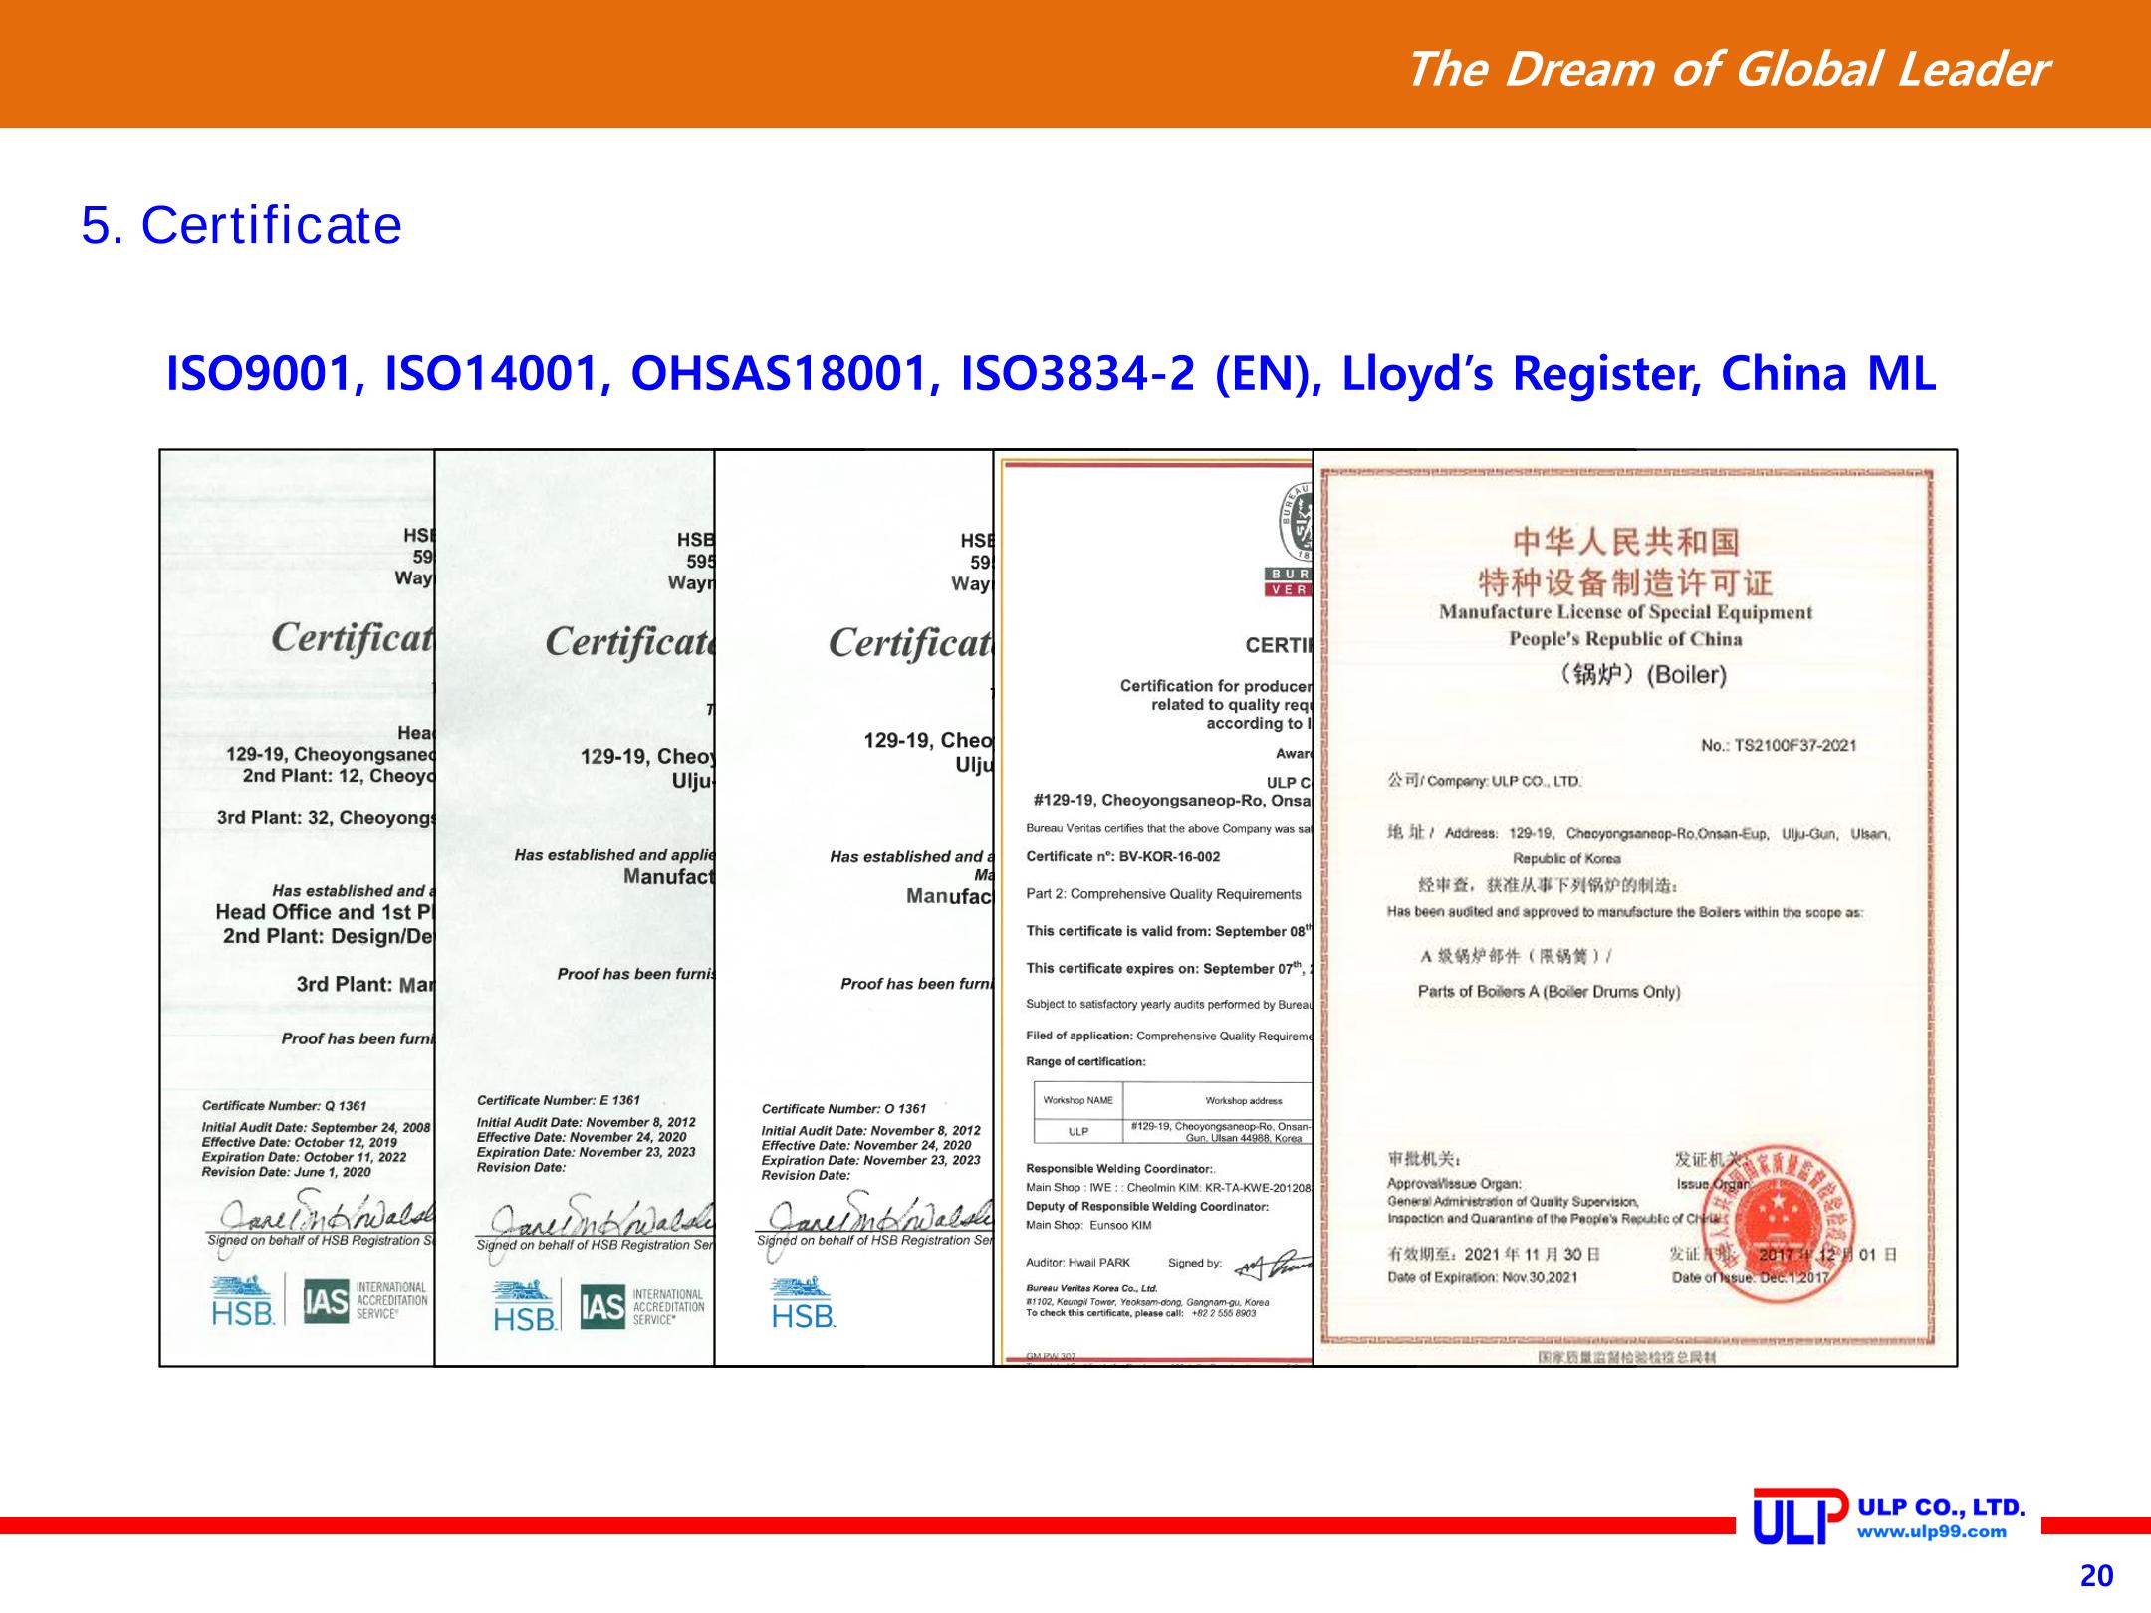Select 'Effective Date: November 24, 2020' on O 1361 certificate
2151x1613 pixels.
866,1145
